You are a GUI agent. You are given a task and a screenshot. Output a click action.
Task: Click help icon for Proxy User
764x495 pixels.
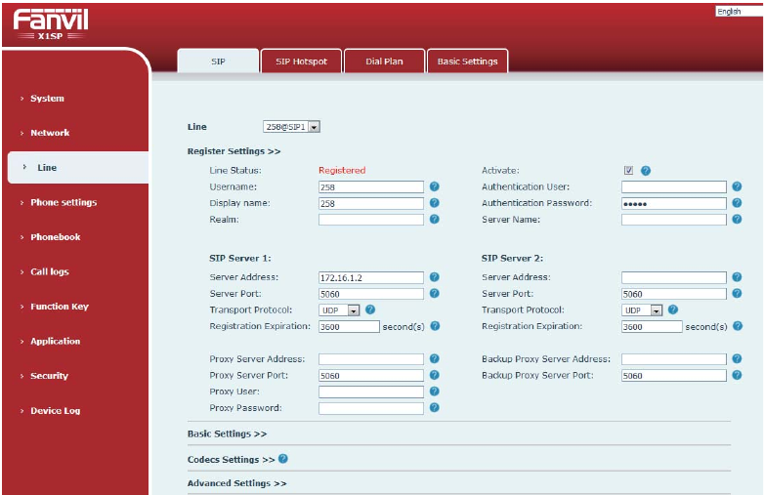click(435, 392)
